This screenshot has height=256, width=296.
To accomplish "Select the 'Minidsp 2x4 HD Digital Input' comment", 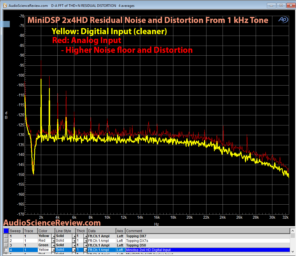I will click(x=208, y=250).
